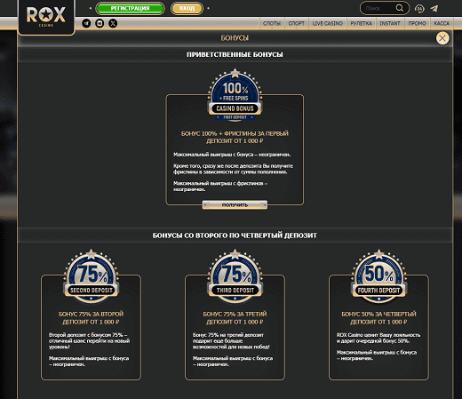This screenshot has height=399, width=462.
Task: Click title Бонус 100% + фриспины за первый депозит
Action: coord(235,137)
